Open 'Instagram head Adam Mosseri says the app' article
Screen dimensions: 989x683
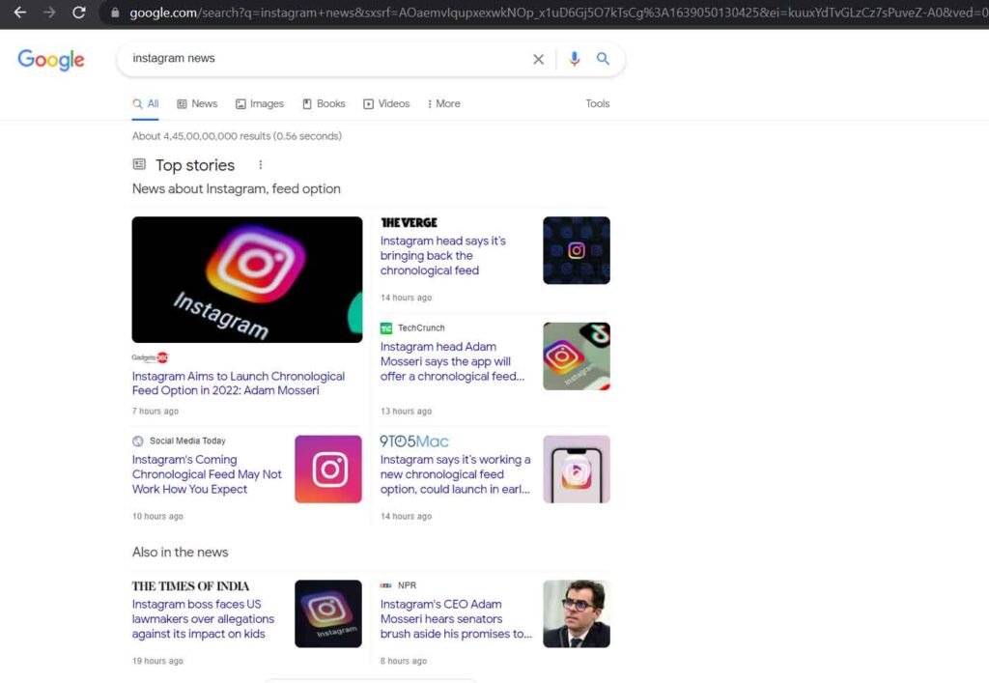[x=452, y=361]
